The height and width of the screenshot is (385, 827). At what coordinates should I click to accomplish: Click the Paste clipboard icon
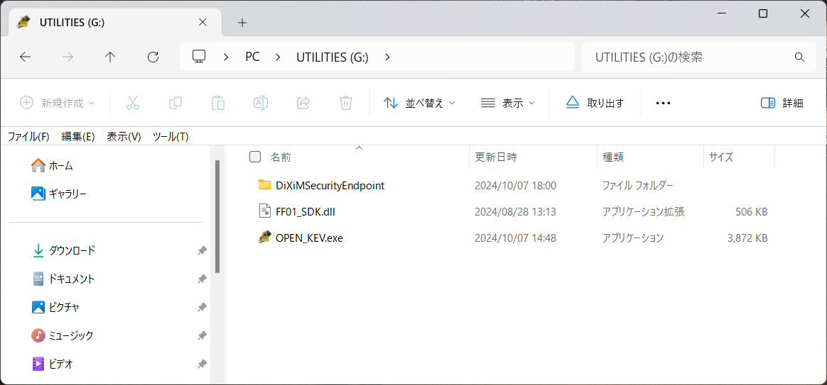[218, 103]
